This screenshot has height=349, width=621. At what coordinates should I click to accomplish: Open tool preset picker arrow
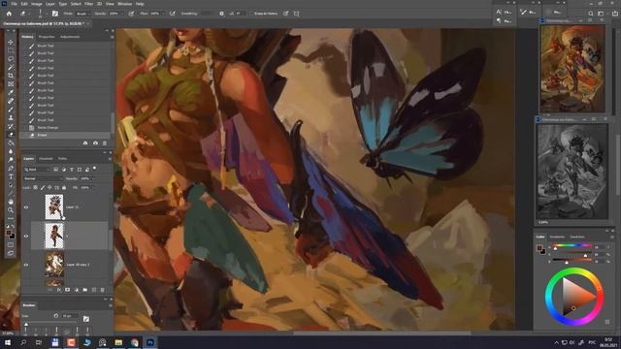pyautogui.click(x=29, y=14)
